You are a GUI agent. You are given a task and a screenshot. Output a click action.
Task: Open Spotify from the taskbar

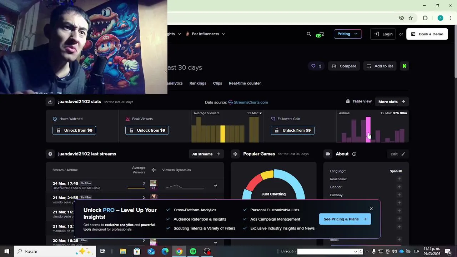click(x=193, y=251)
